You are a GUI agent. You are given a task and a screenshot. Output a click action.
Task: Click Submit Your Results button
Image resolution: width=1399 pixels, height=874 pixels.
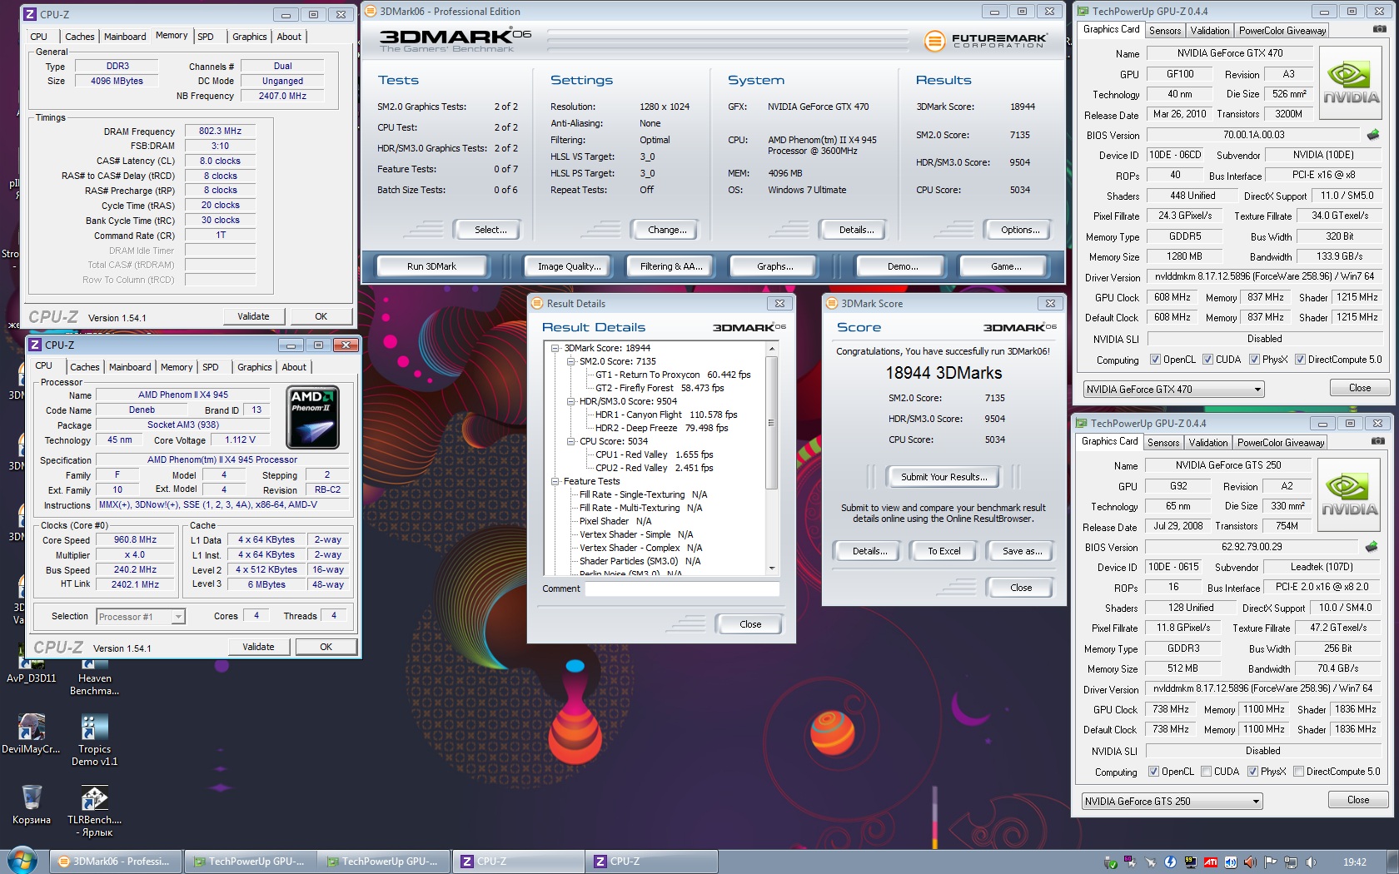pyautogui.click(x=944, y=477)
